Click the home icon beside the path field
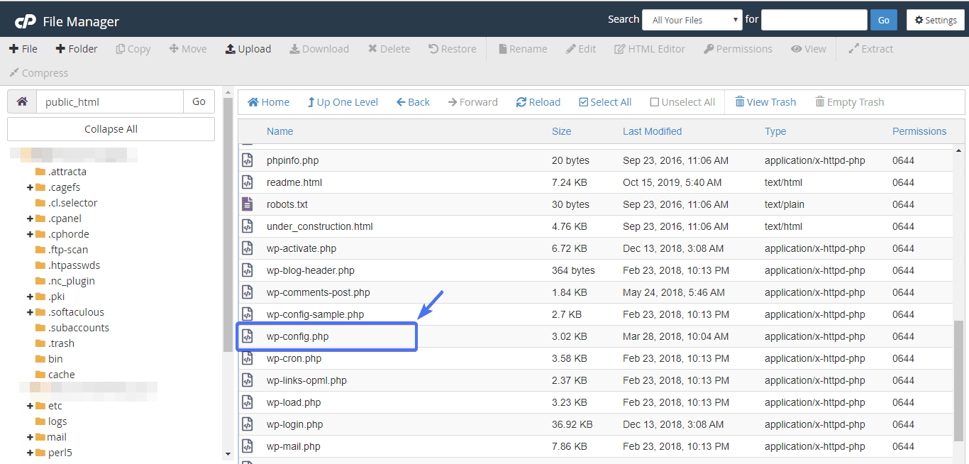Image resolution: width=969 pixels, height=464 pixels. (22, 101)
